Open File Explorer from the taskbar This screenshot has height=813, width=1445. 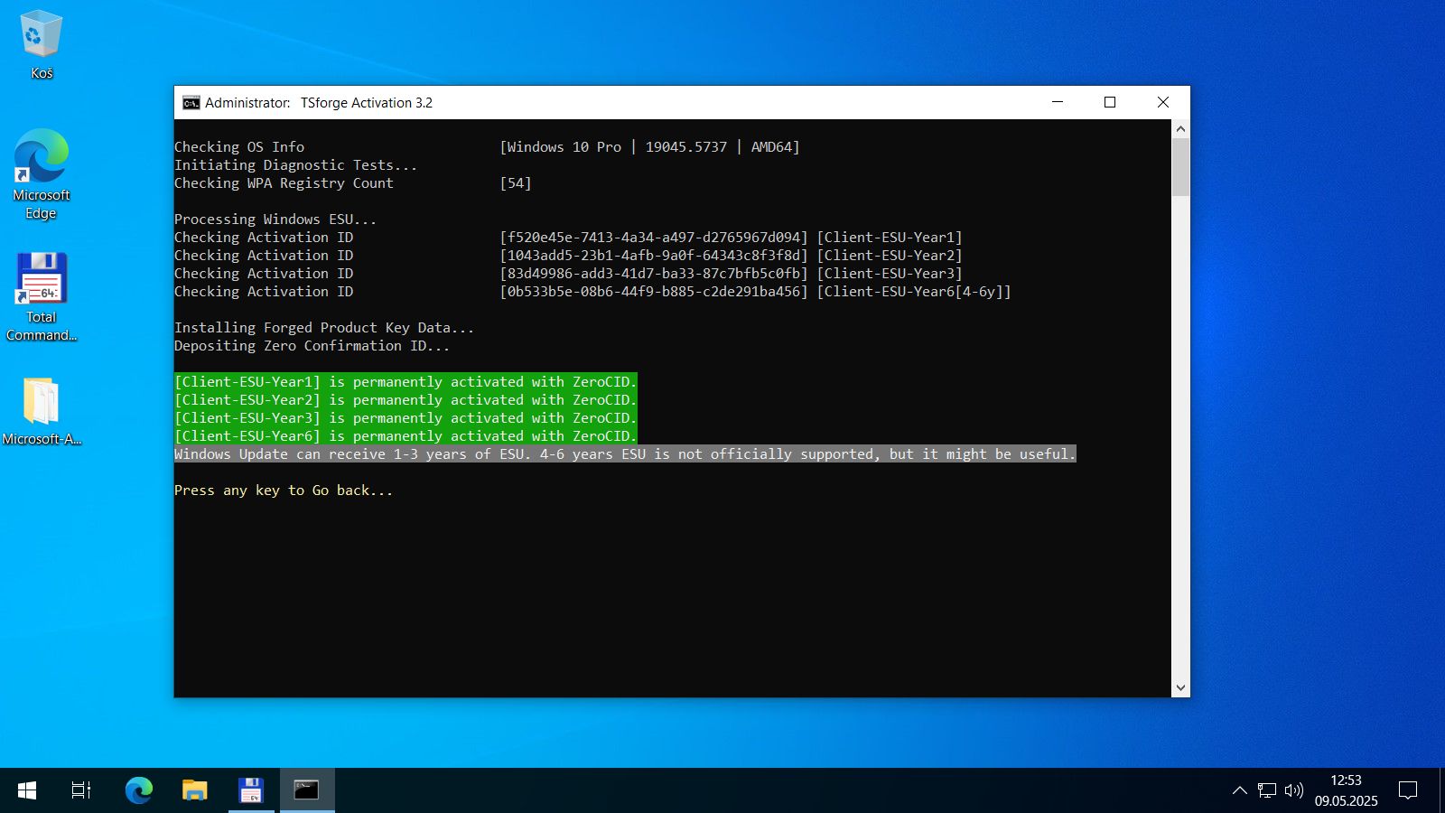pos(195,790)
